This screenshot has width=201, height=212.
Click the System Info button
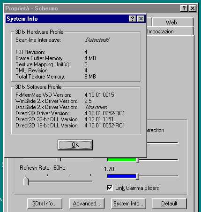tap(128, 204)
